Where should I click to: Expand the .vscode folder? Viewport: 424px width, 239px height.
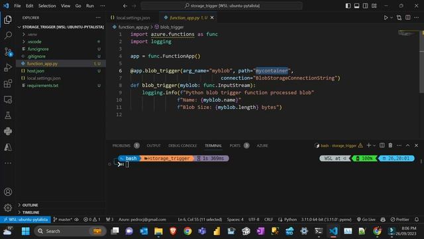coord(61,42)
